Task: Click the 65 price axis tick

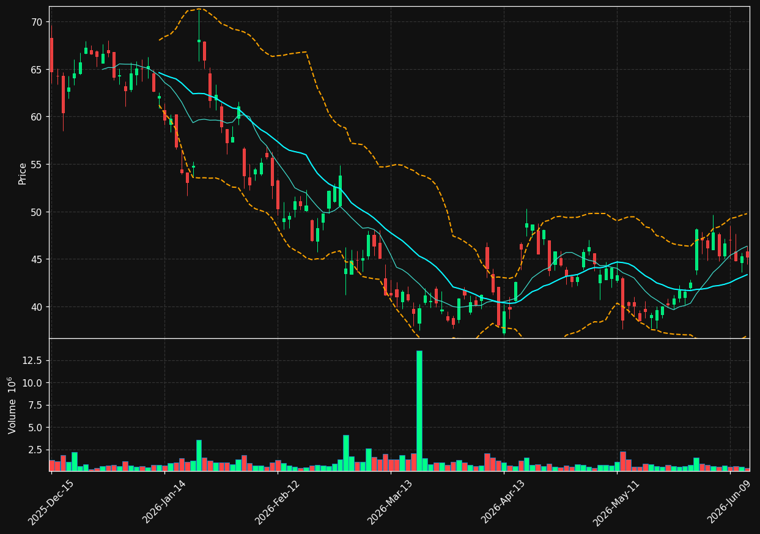Action: (37, 69)
